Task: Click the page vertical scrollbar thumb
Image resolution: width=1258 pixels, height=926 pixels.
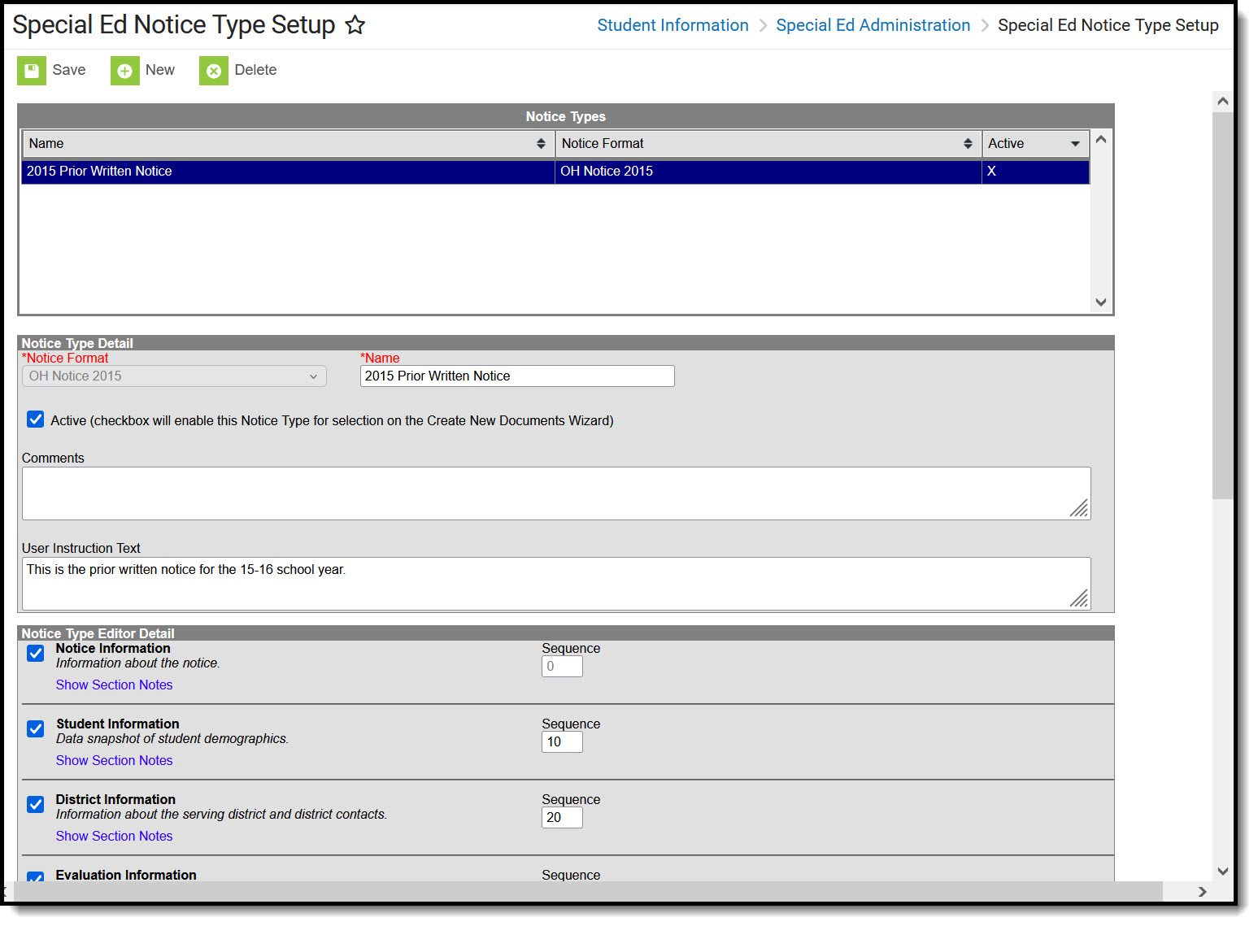Action: click(1222, 306)
